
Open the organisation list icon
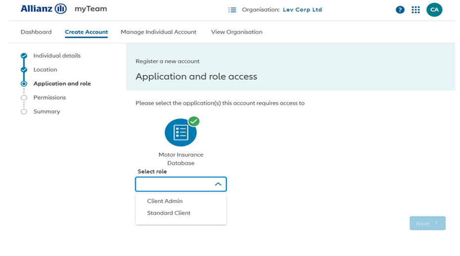coord(232,10)
